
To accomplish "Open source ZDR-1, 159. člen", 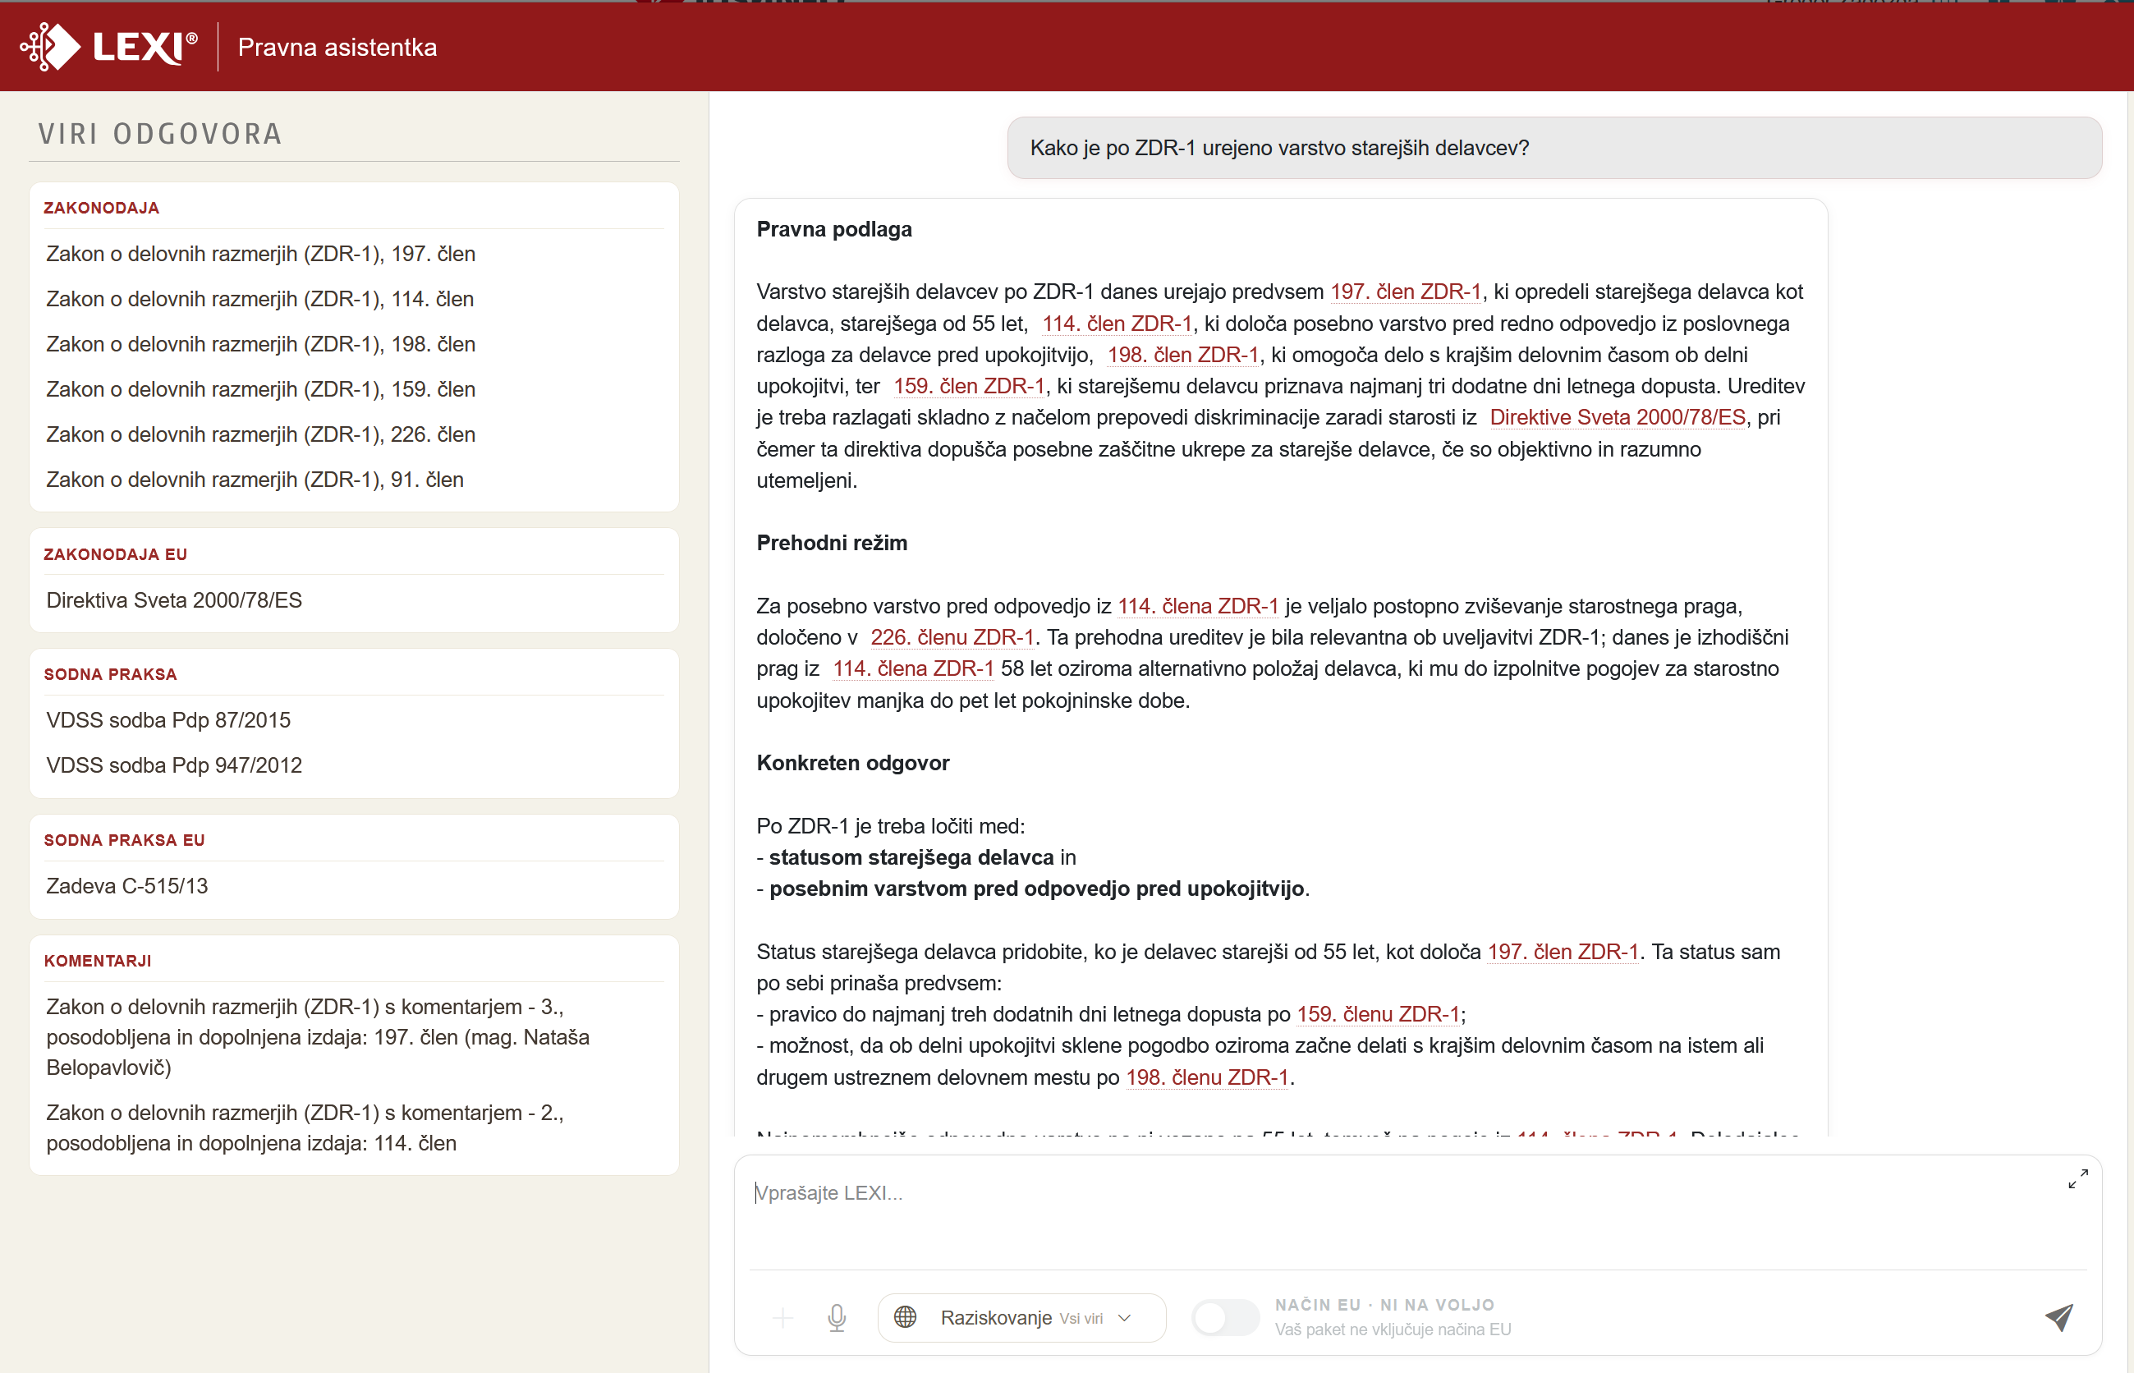I will (x=260, y=389).
